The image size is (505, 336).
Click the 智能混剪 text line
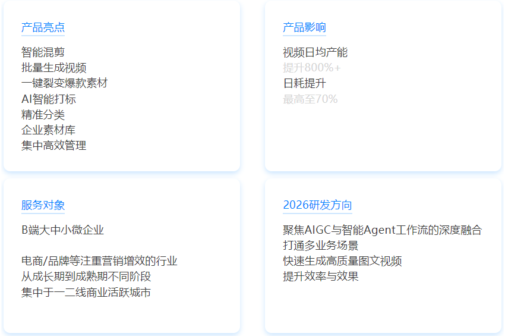pyautogui.click(x=43, y=52)
